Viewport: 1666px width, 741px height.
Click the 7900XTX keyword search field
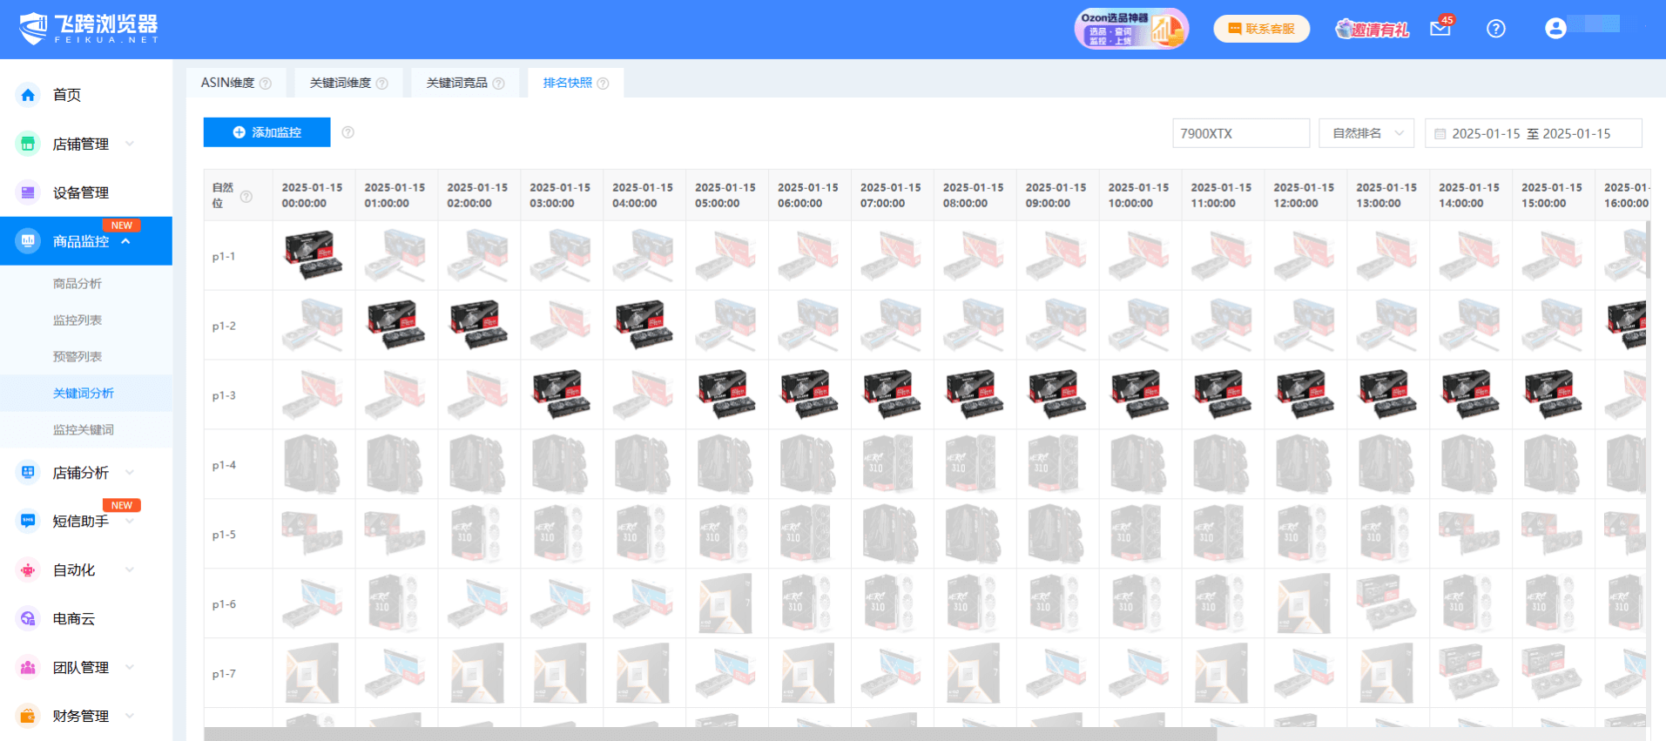click(x=1240, y=133)
